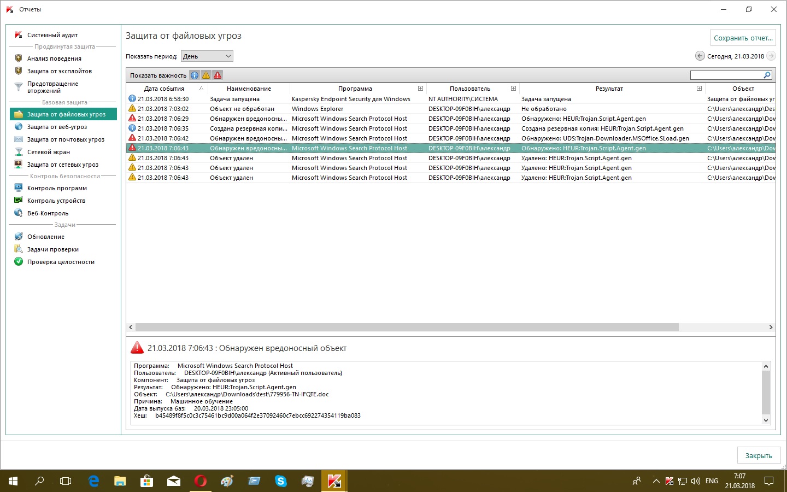Switch the ENG input language indicator

click(x=712, y=481)
